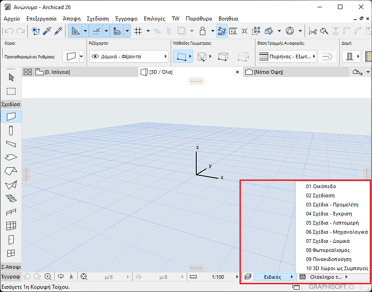Screen dimensions: 372x292
Task: Click the Door tool icon
Action: (11, 239)
